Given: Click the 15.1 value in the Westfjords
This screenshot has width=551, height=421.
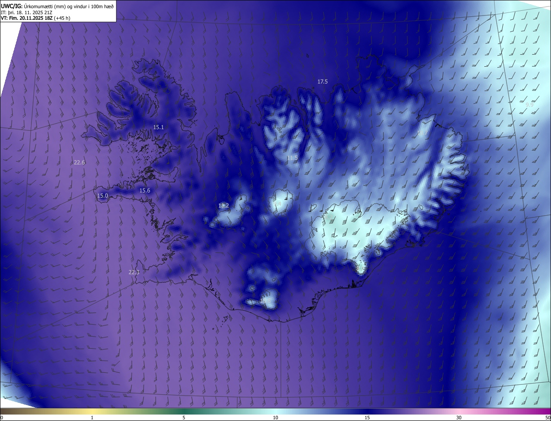Looking at the screenshot, I should click(158, 127).
